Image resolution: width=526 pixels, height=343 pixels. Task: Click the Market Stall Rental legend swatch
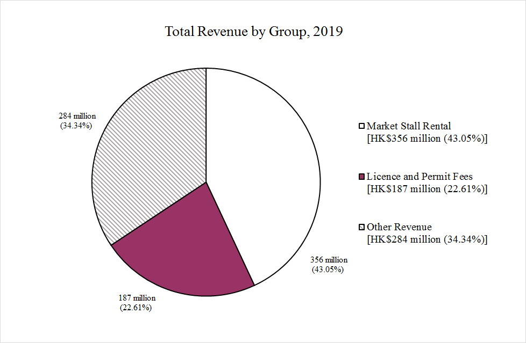tap(361, 127)
